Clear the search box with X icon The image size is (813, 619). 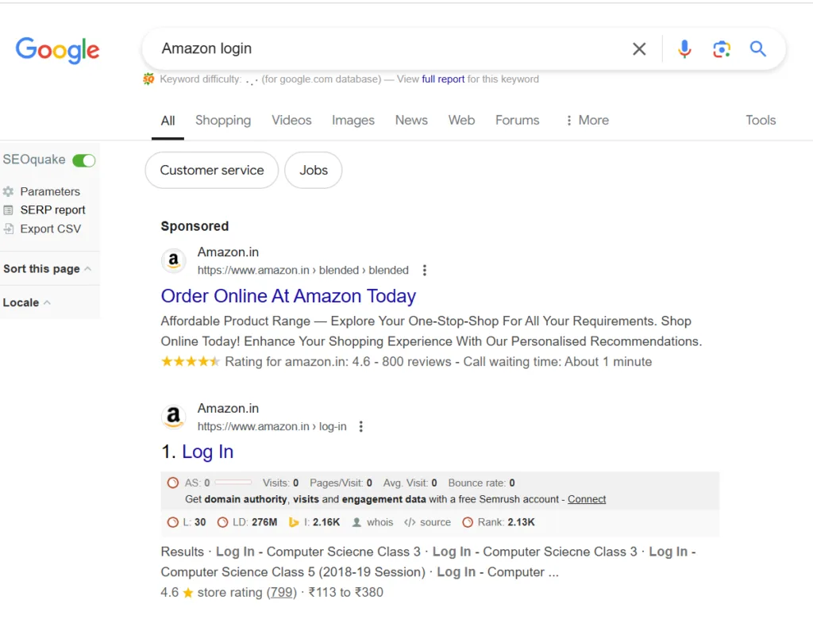[639, 48]
